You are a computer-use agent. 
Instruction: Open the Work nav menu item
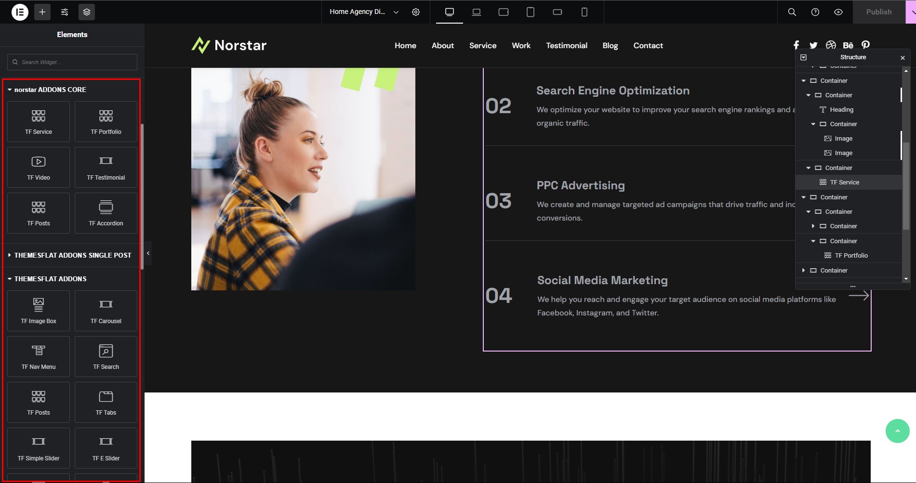pos(521,46)
